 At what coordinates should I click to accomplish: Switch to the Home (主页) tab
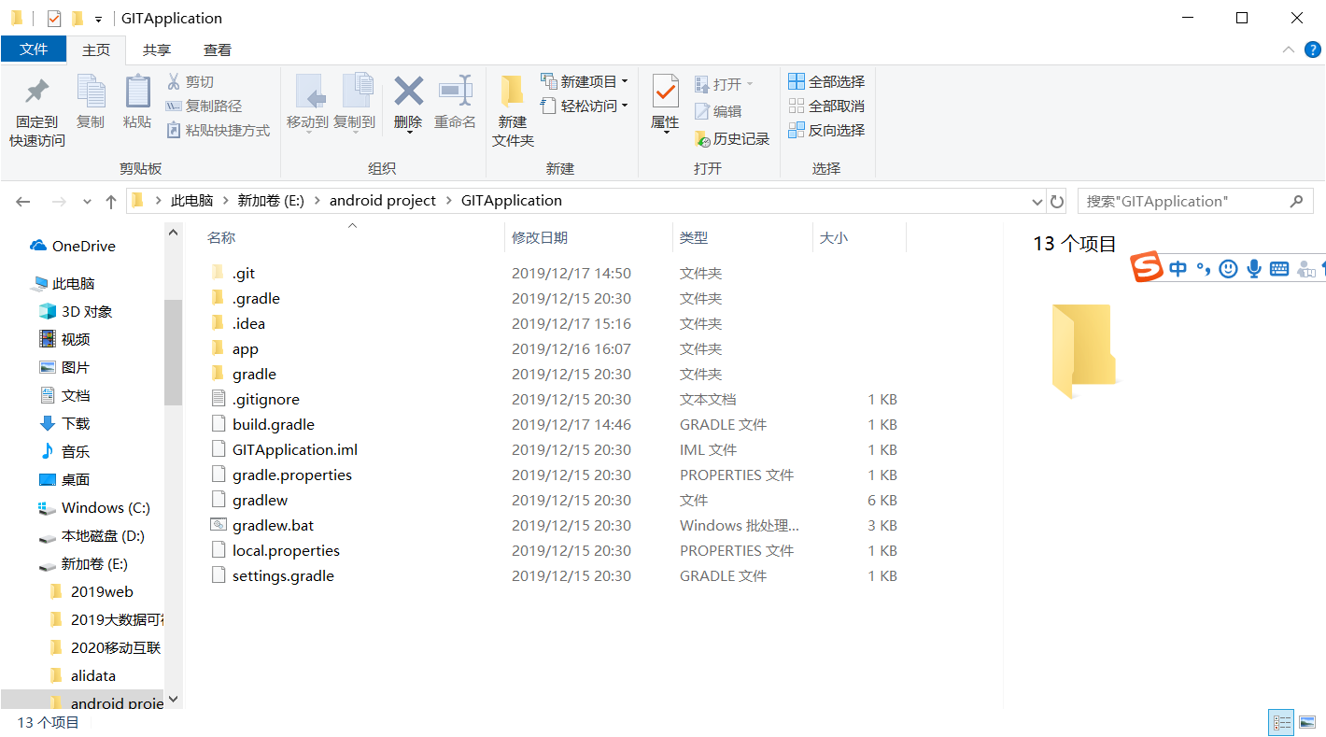[x=96, y=50]
